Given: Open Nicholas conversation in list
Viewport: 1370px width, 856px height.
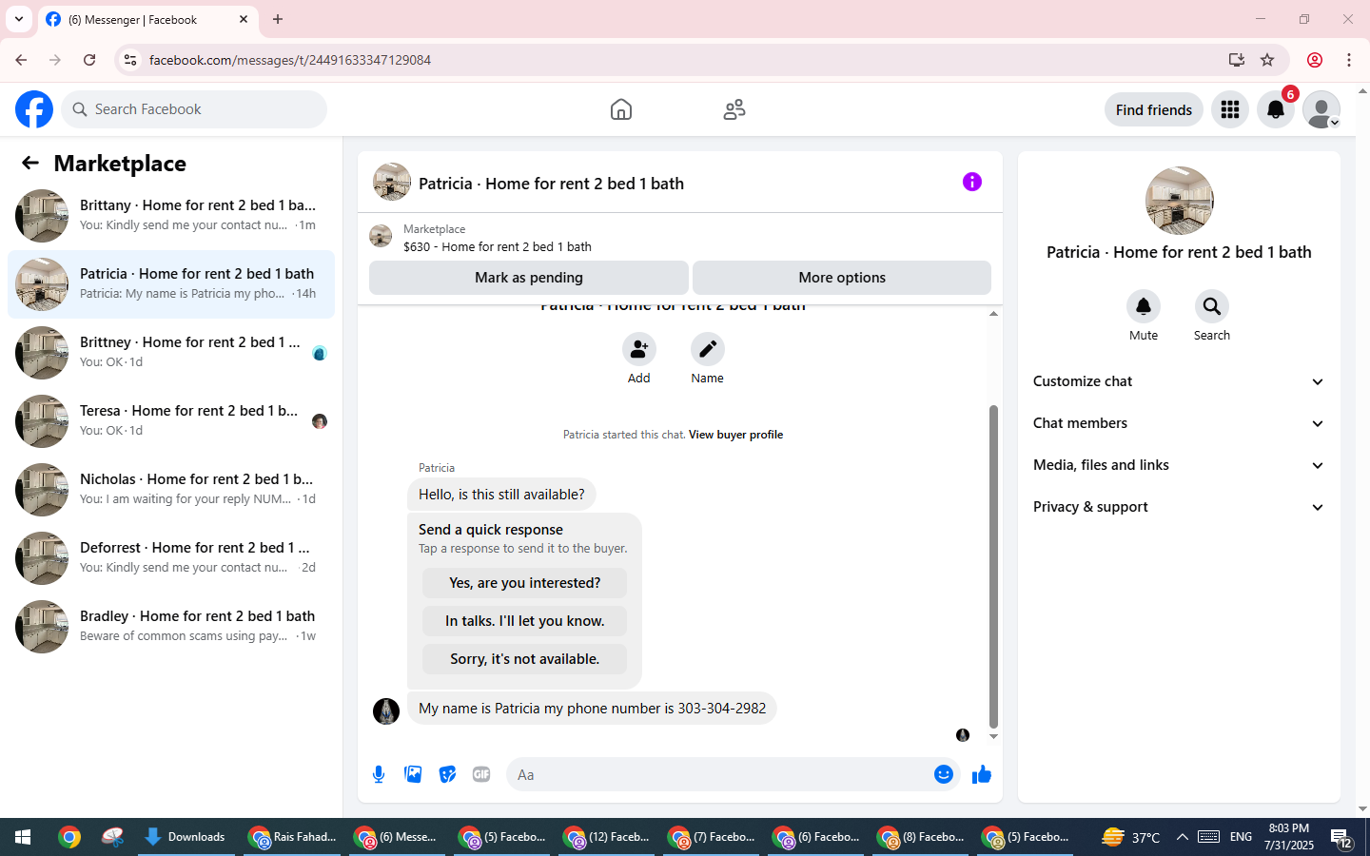Looking at the screenshot, I should click(x=171, y=490).
